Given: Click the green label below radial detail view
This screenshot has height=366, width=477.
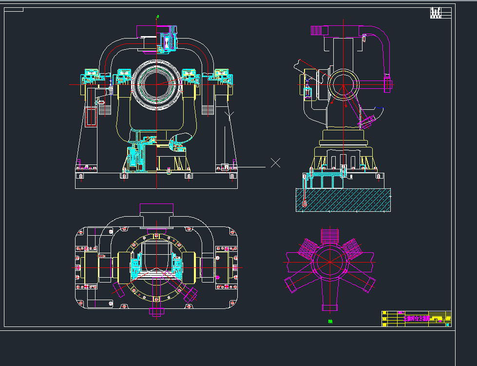Looking at the screenshot, I should (x=330, y=322).
